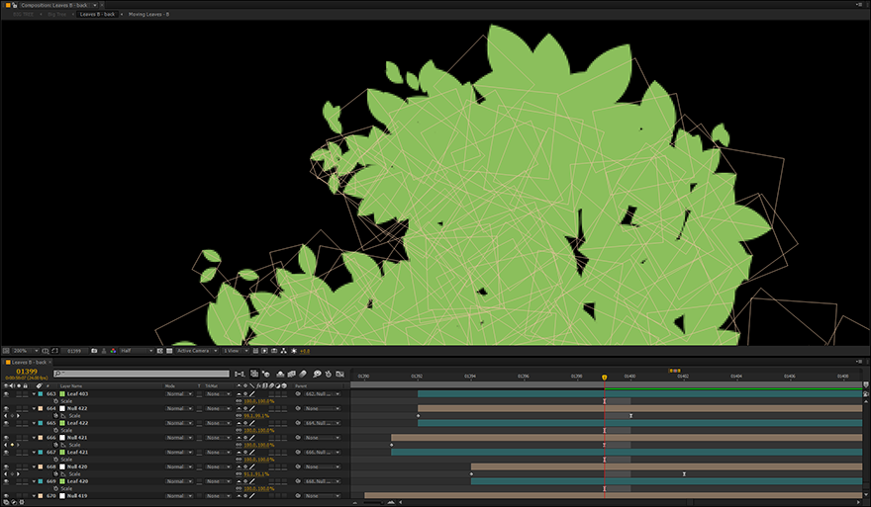Open the Composition mini-flowchart in timeline panel

240,374
